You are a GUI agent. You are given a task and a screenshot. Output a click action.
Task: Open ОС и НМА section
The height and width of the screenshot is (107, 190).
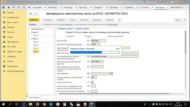click(12, 47)
